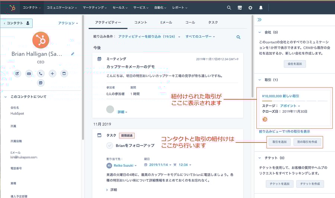Collapse the right sidebar with double chevron

click(259, 20)
